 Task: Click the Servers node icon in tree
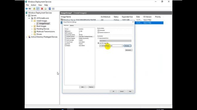click(29, 16)
